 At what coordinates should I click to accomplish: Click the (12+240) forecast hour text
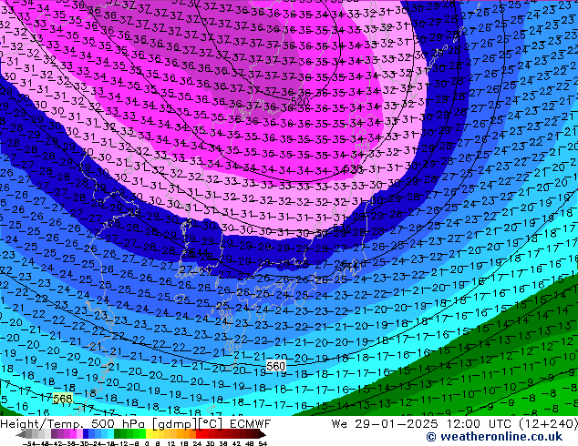[549, 424]
